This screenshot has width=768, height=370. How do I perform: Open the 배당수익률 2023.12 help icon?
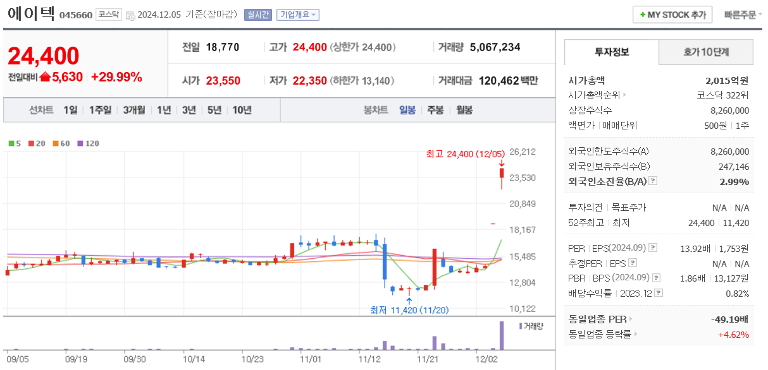tap(660, 293)
